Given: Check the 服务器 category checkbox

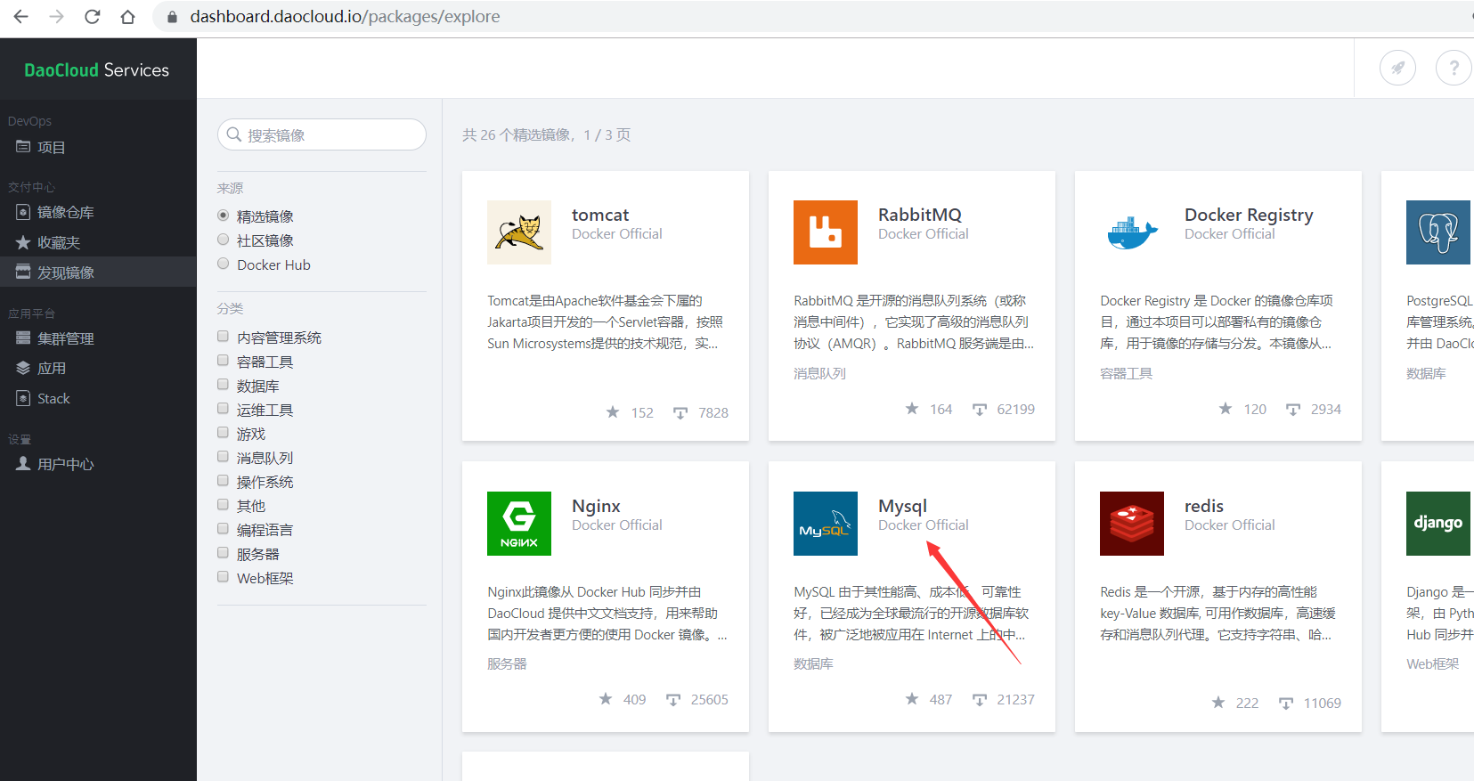Looking at the screenshot, I should (x=224, y=553).
